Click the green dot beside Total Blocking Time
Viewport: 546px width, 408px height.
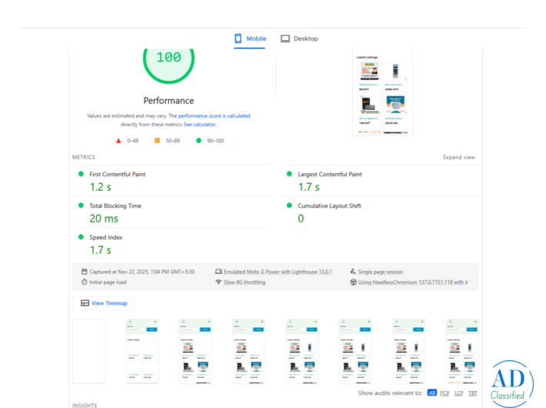[x=81, y=206]
